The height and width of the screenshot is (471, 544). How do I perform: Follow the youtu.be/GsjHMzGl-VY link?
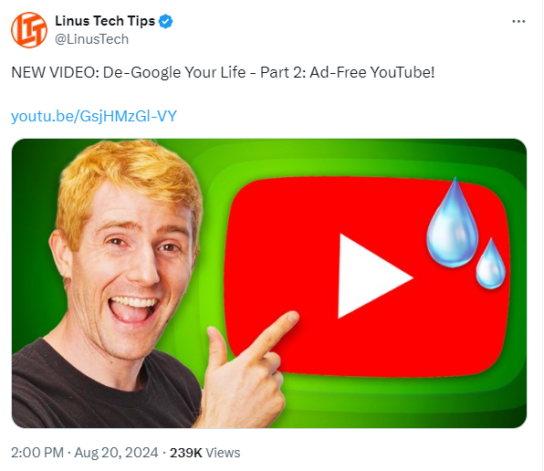point(94,116)
